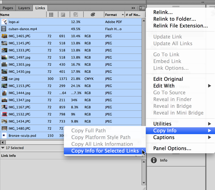Screen dimensions: 215x190
Task: Choose Relink File Extension...
Action: tap(180, 26)
